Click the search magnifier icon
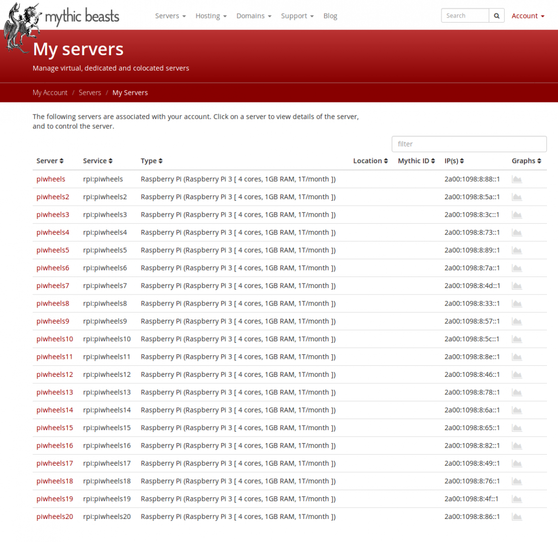The width and height of the screenshot is (558, 542). (x=496, y=16)
